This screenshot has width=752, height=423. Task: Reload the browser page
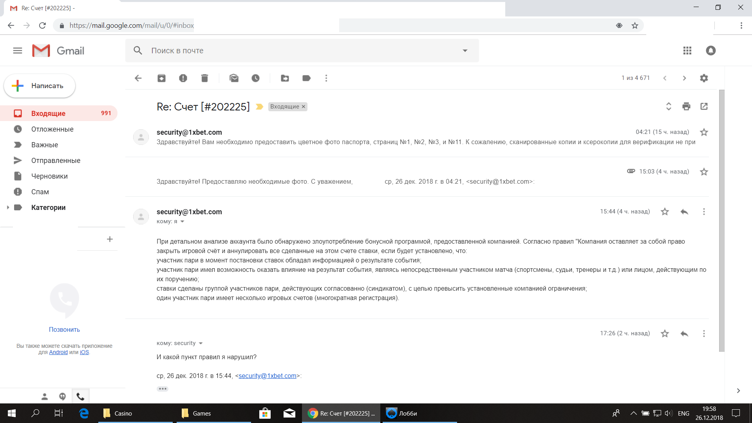click(42, 25)
